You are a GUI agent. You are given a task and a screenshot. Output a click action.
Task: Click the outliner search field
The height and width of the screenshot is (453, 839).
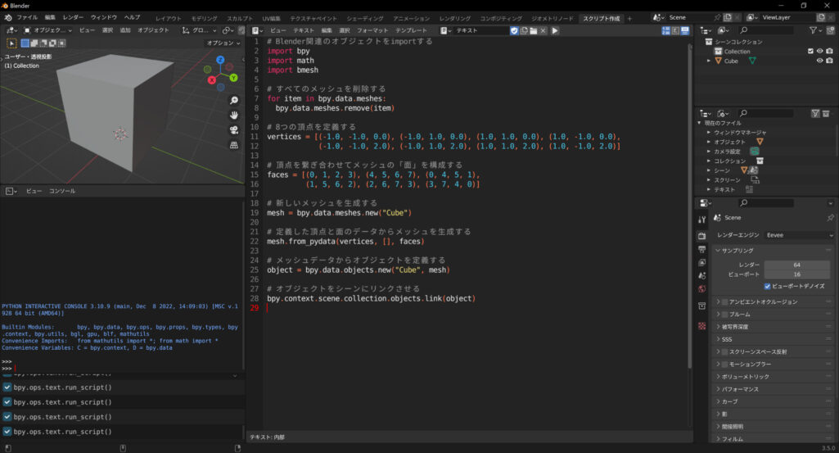point(764,30)
